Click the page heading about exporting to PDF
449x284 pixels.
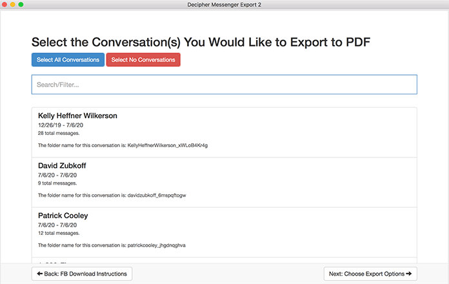201,42
